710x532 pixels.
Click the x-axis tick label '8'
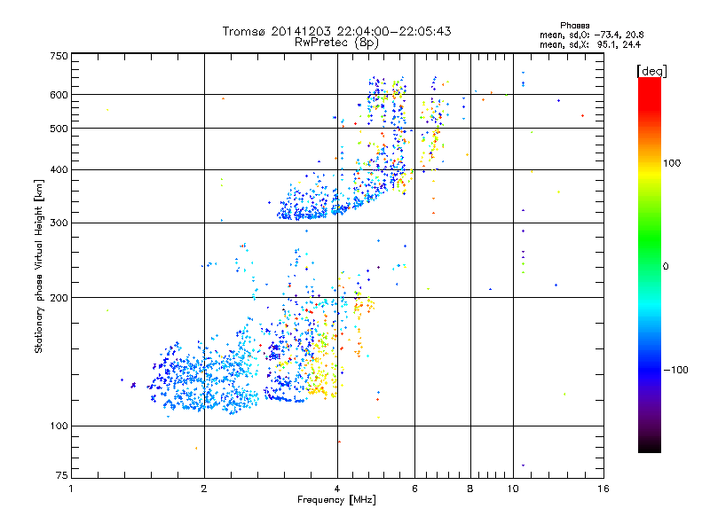470,489
